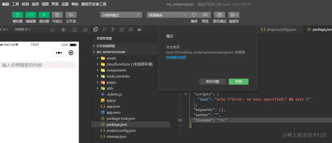Viewport: 332px width, 143px height.
Task: Open the 普通编译 compile mode dropdown
Action: [168, 15]
